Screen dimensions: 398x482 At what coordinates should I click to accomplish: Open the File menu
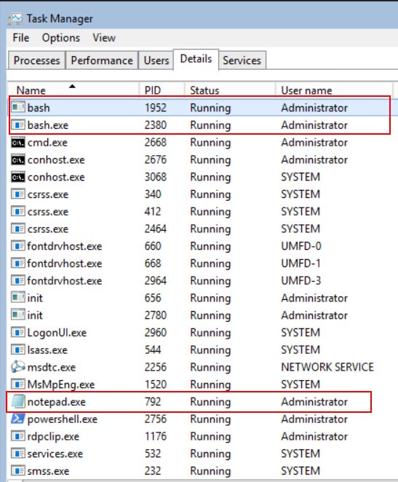[21, 38]
